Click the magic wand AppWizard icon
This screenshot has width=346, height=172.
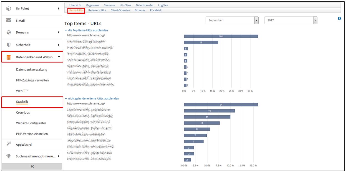coord(9,144)
